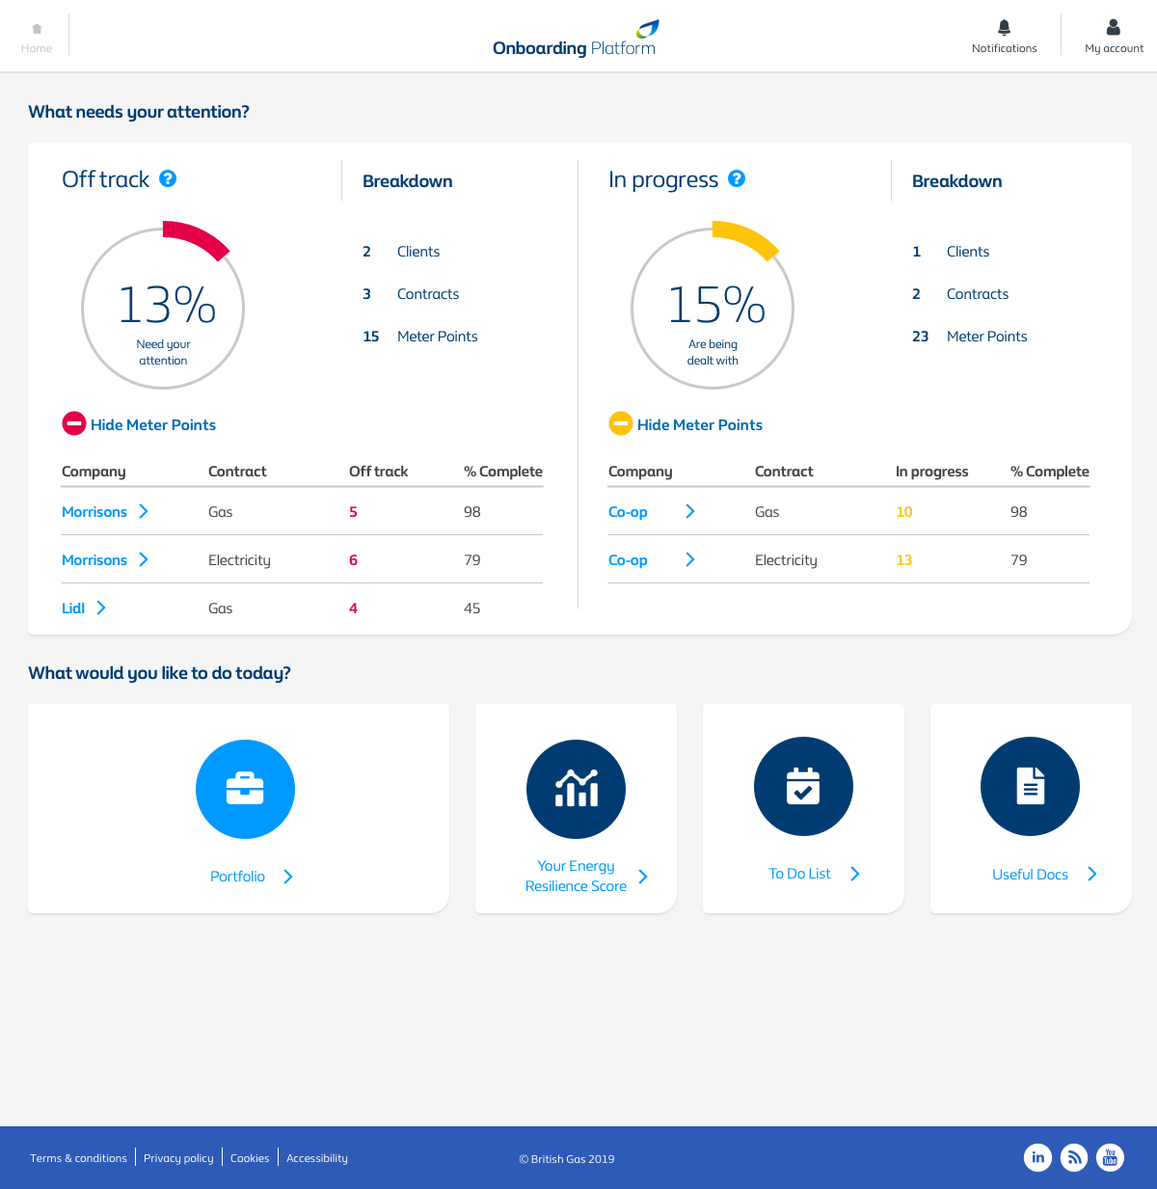Click the Onboarding Platform logo

[576, 39]
